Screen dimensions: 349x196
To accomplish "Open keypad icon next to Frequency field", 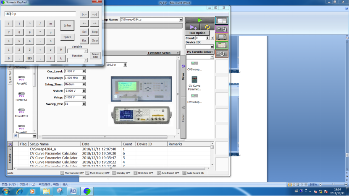I will (84, 78).
